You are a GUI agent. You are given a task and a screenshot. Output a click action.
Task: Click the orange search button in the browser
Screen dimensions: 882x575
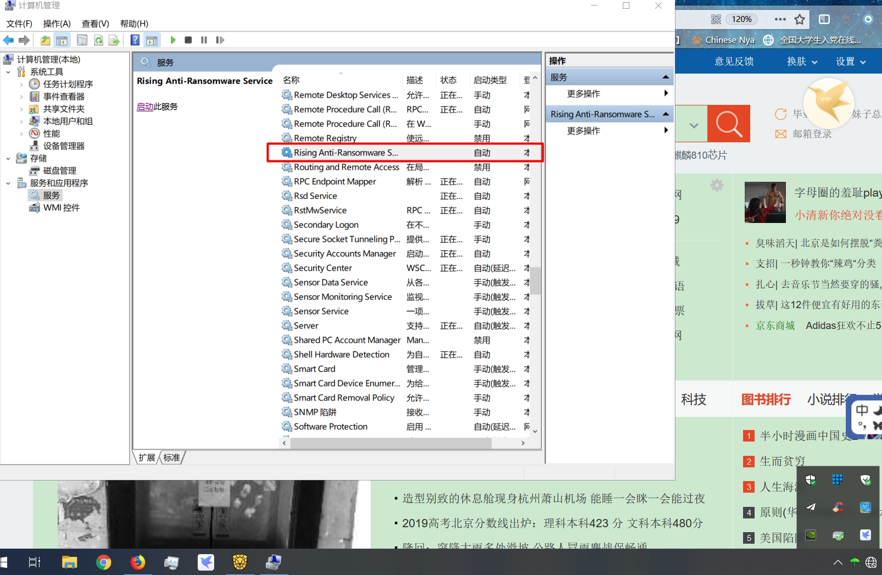[x=729, y=124]
